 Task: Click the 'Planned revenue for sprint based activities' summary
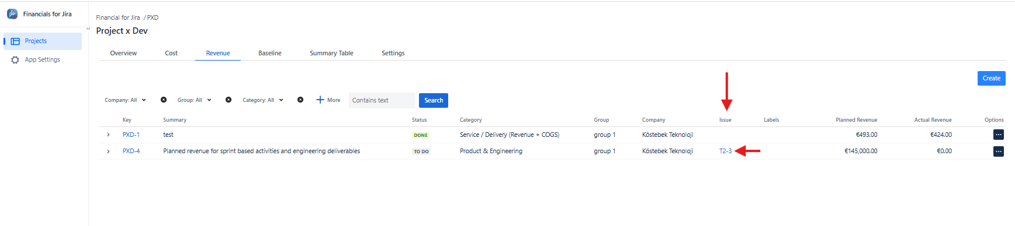pos(261,151)
